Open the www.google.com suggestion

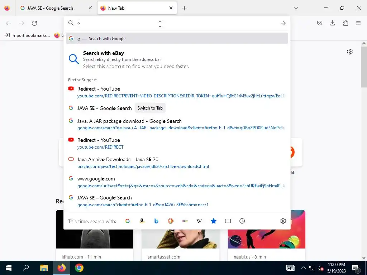pyautogui.click(x=177, y=182)
